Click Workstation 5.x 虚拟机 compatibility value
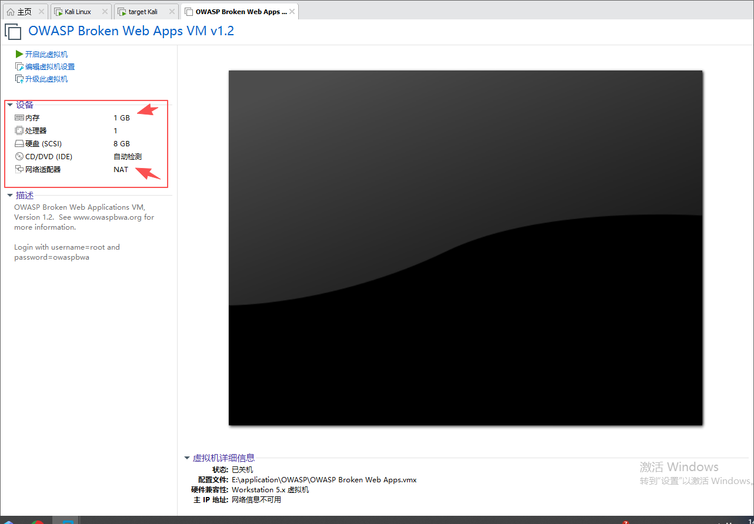Screen dimensions: 754x524 point(270,490)
